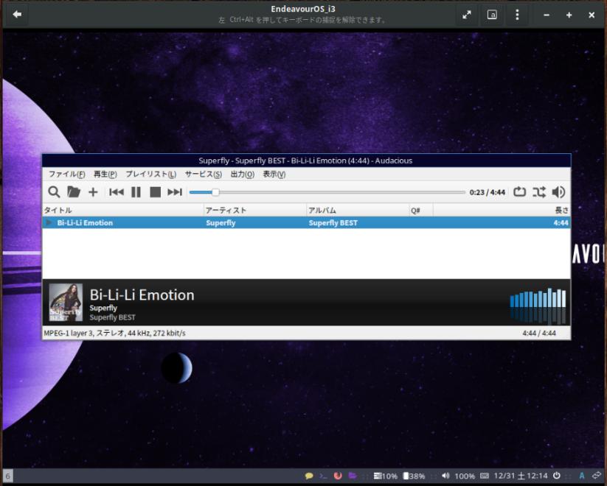607x486 pixels.
Task: Click the seek slider handle
Action: pyautogui.click(x=215, y=192)
